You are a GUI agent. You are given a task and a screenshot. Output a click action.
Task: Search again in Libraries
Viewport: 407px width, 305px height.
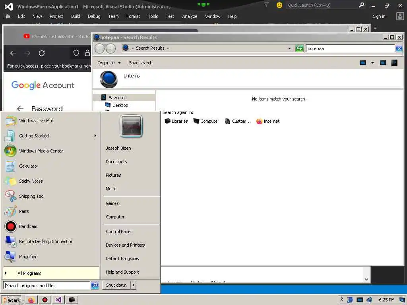[176, 121]
